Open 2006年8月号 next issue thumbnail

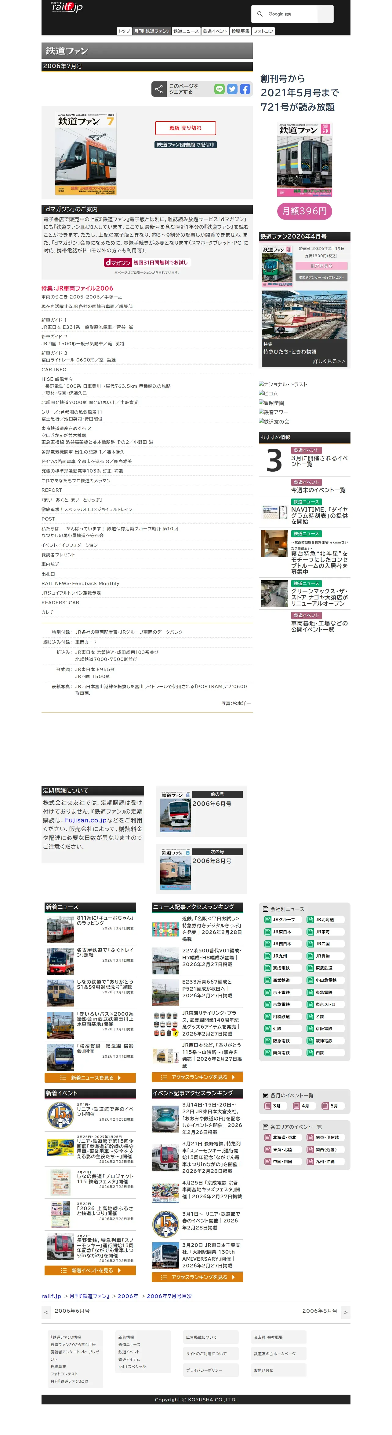[x=176, y=870]
